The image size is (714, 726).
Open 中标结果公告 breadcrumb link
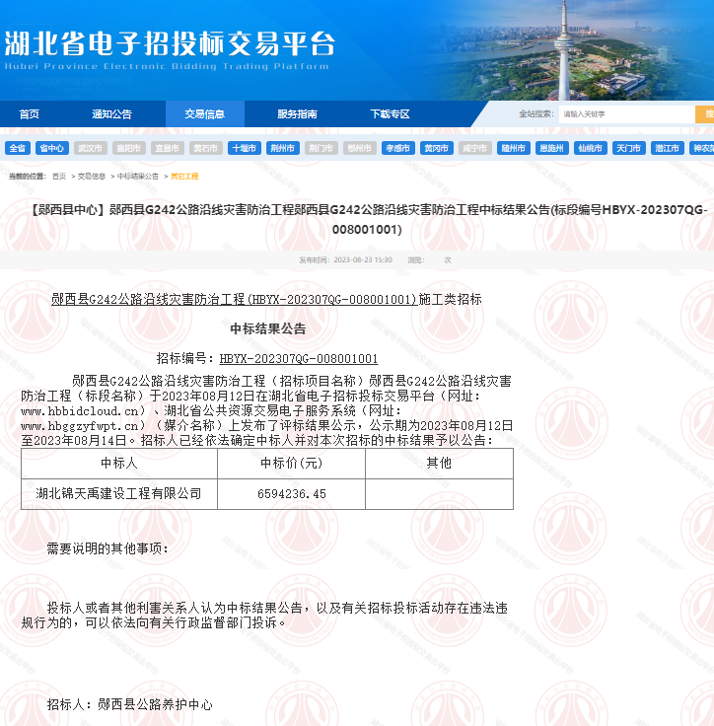pyautogui.click(x=137, y=176)
